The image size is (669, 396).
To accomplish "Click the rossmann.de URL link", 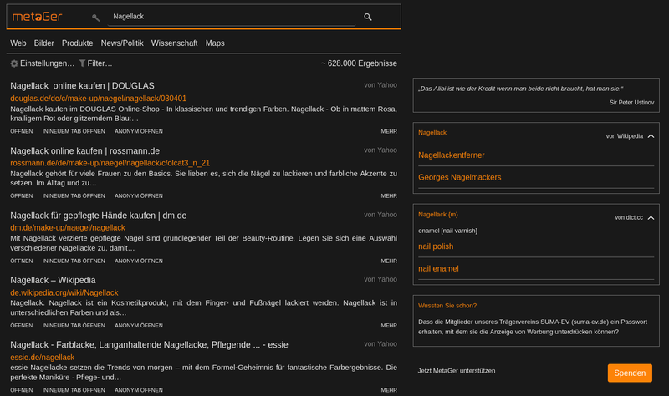I will pos(110,163).
